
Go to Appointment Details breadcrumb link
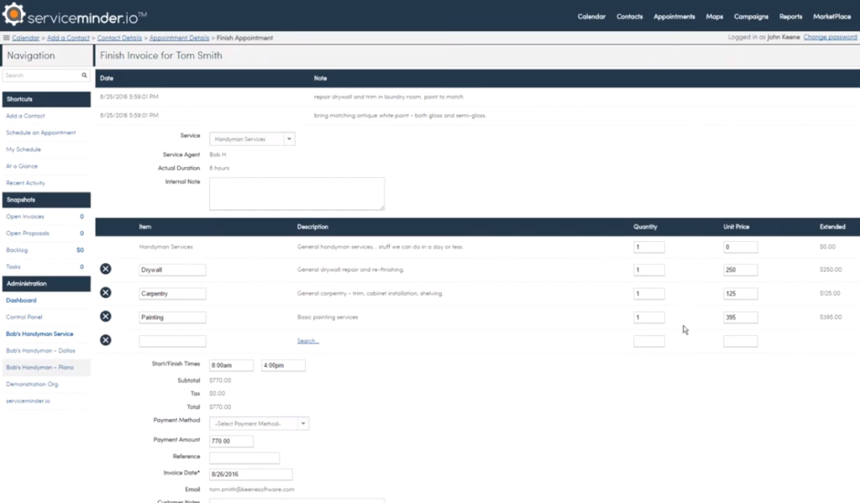point(180,38)
